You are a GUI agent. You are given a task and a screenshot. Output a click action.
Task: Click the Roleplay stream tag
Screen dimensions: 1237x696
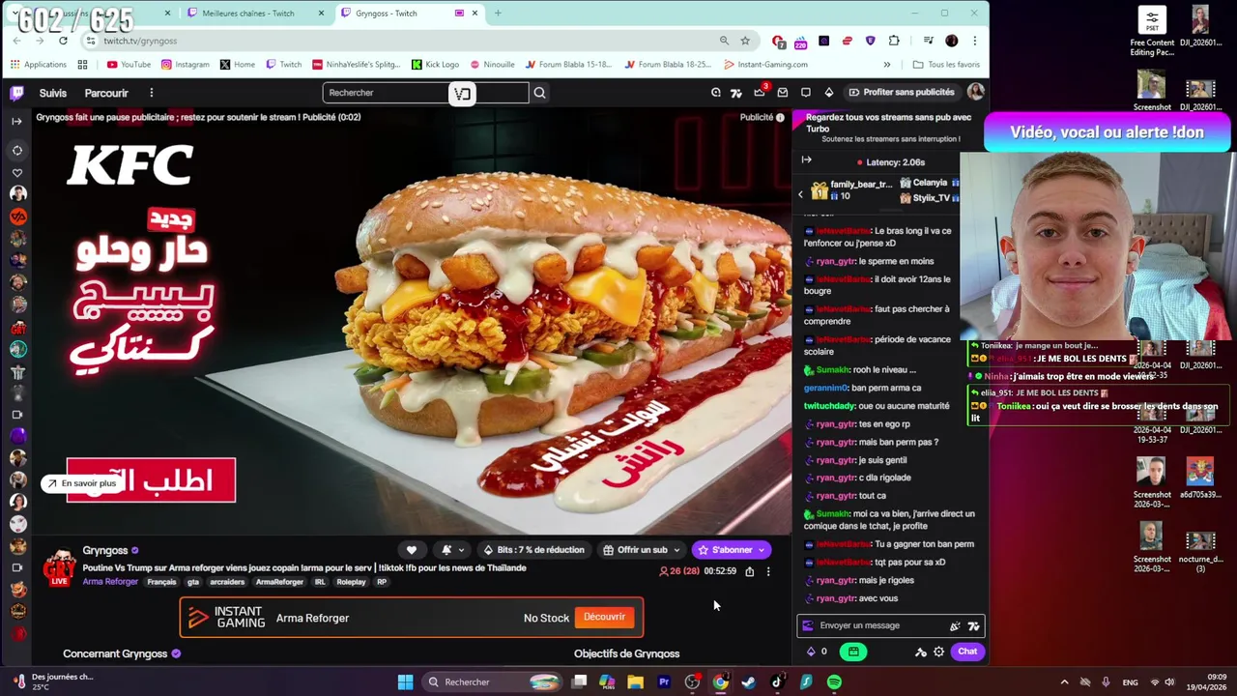[x=351, y=582]
